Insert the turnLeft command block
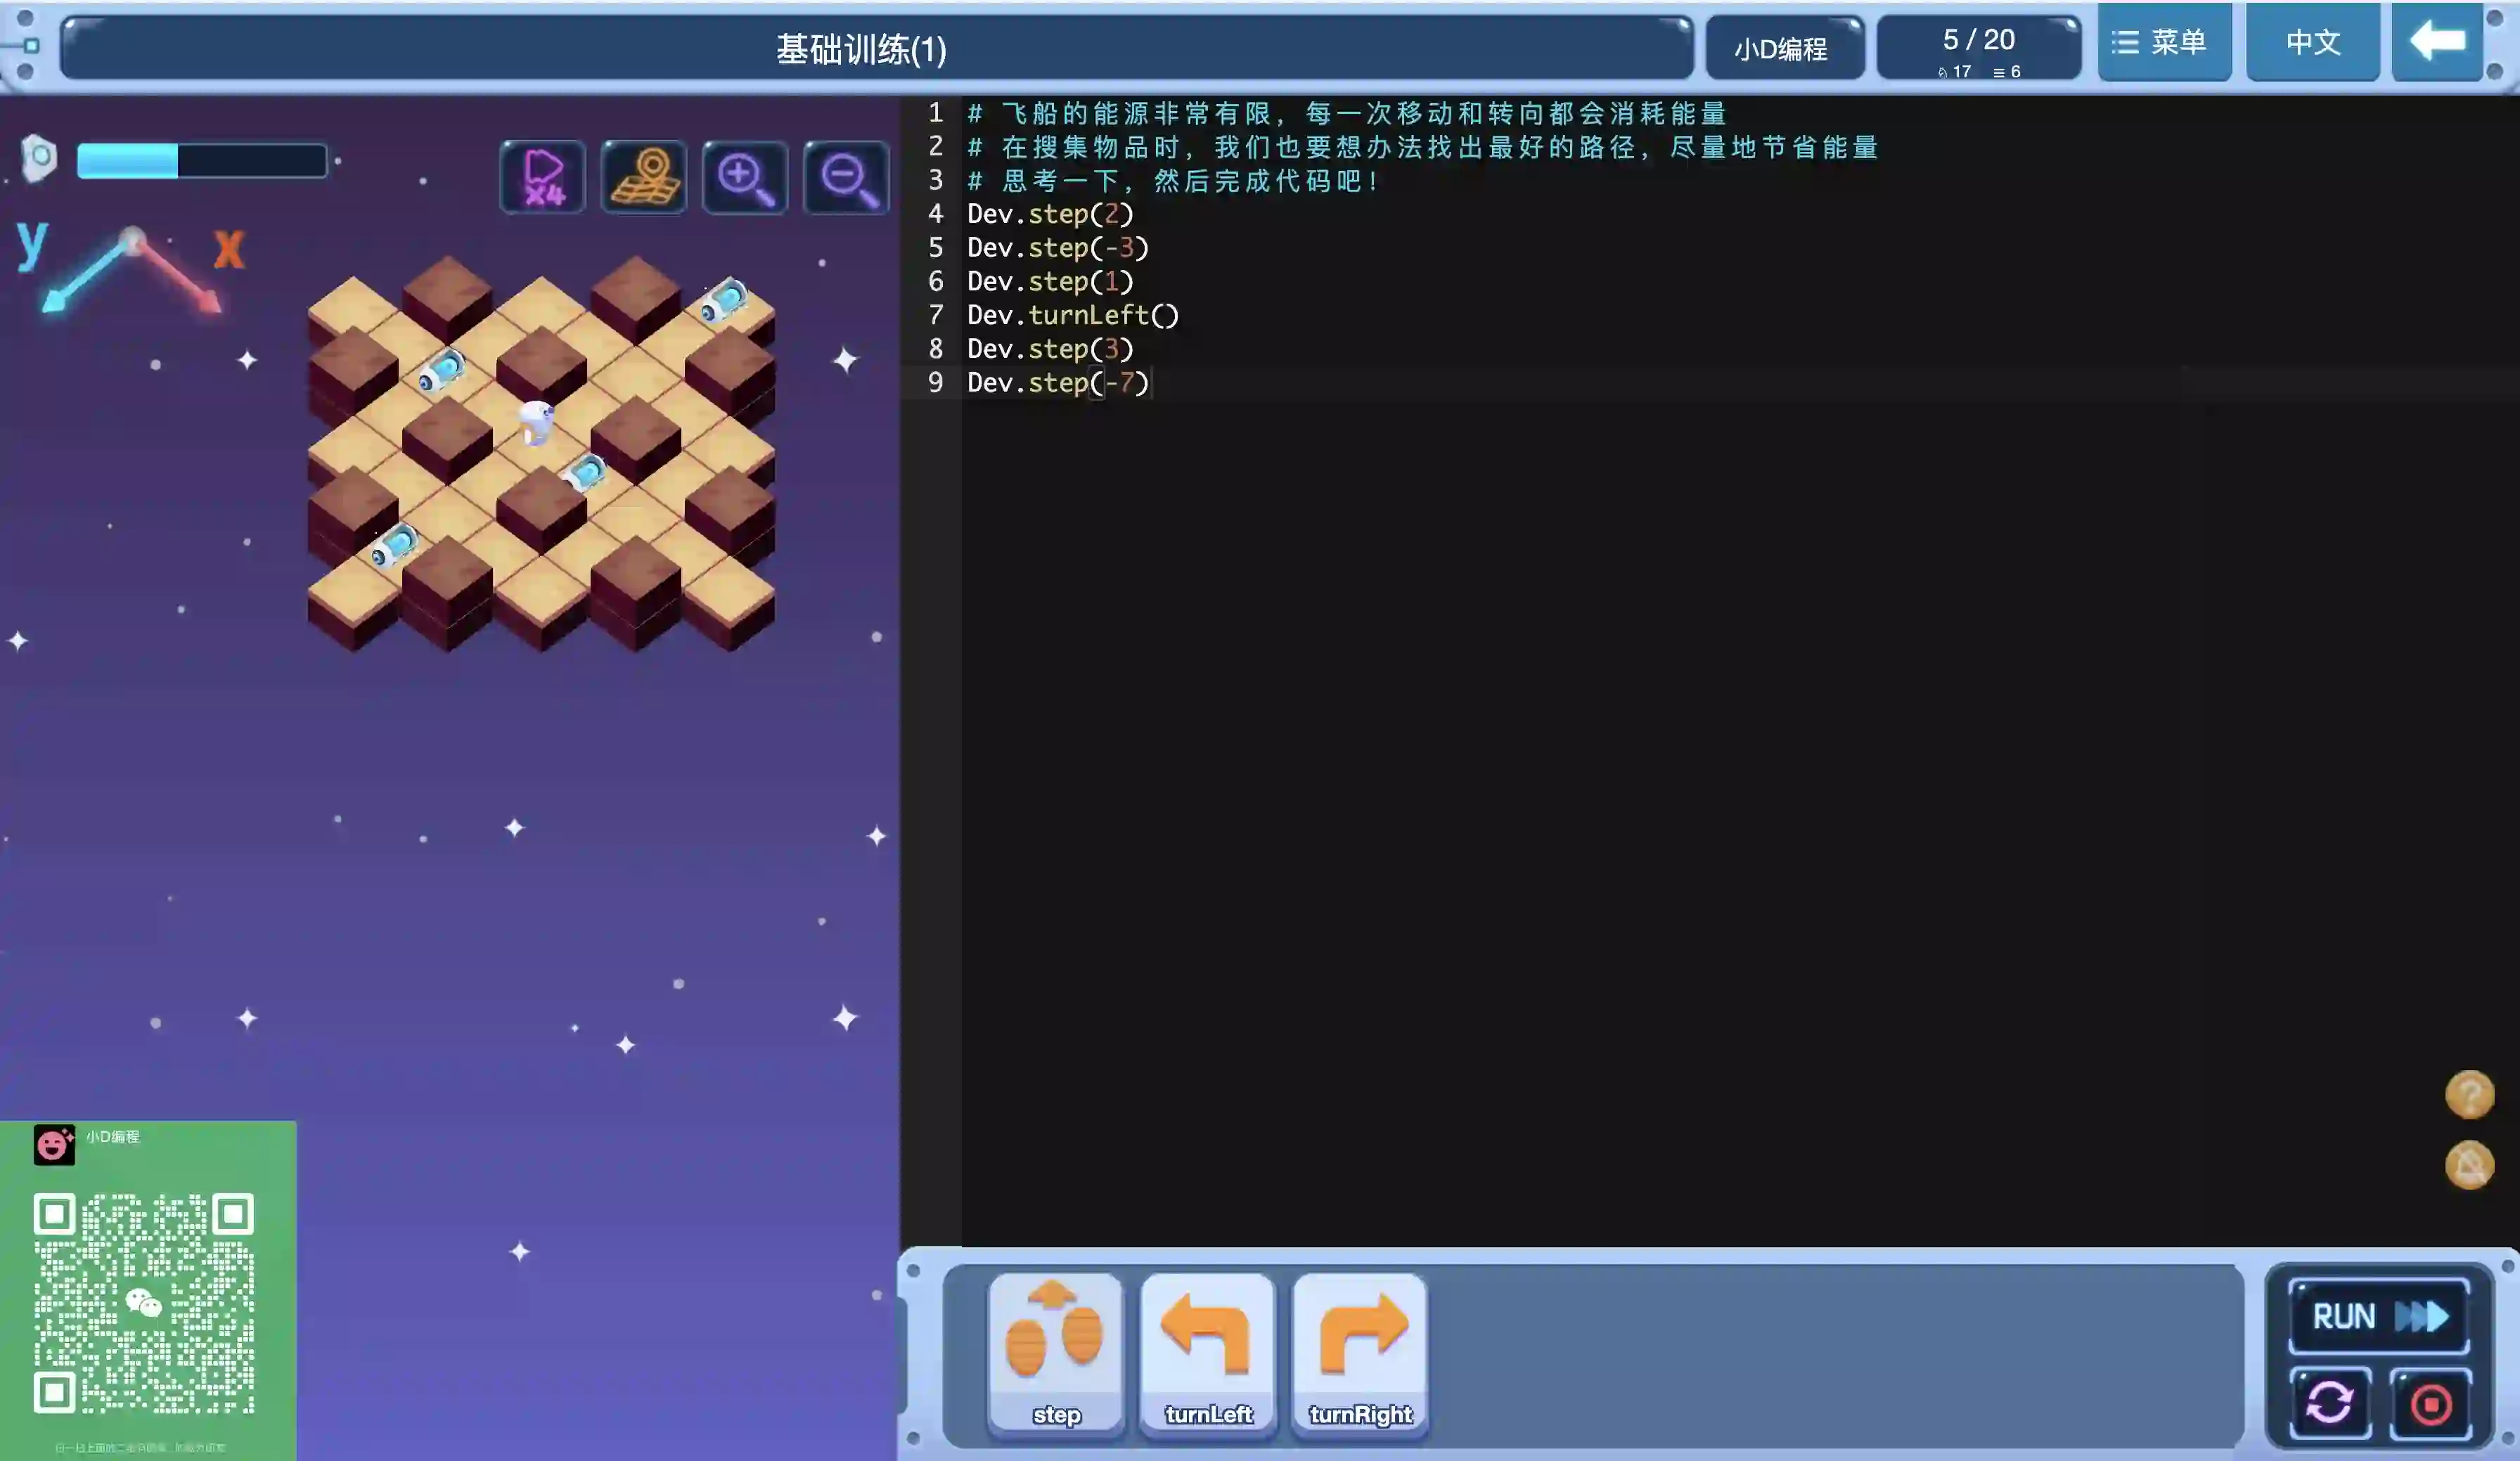The width and height of the screenshot is (2520, 1461). [1207, 1353]
